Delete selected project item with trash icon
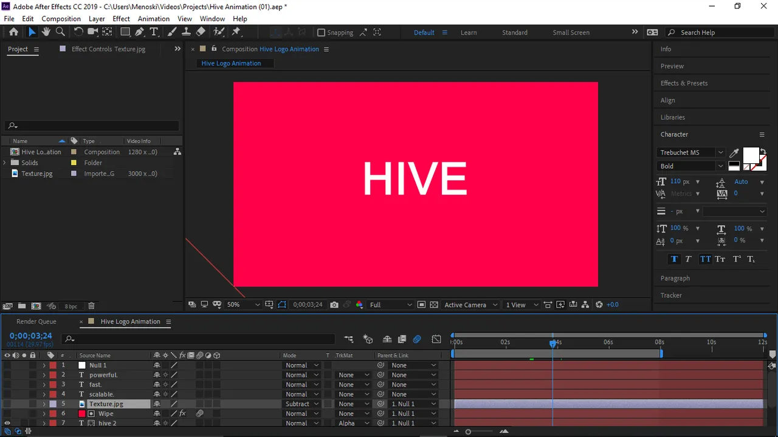This screenshot has height=437, width=778. [x=91, y=307]
